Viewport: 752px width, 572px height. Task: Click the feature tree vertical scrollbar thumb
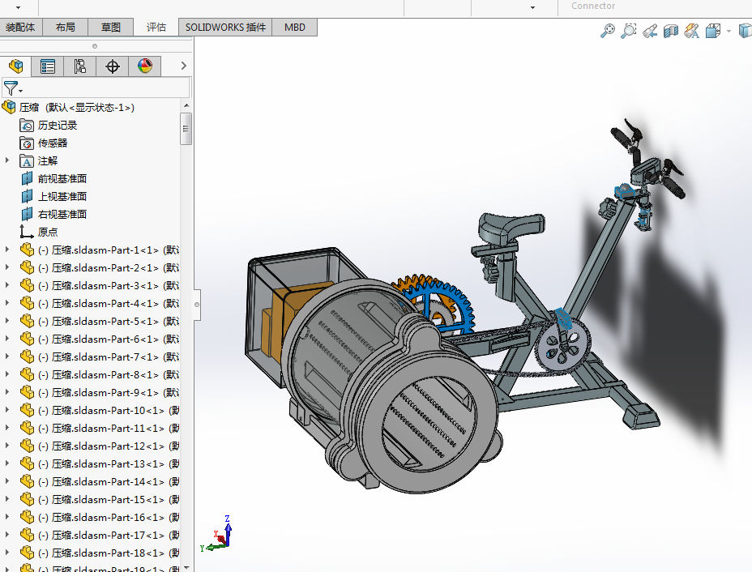[186, 128]
